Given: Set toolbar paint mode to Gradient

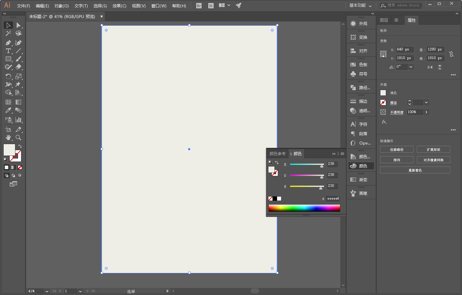Looking at the screenshot, I should (13, 168).
